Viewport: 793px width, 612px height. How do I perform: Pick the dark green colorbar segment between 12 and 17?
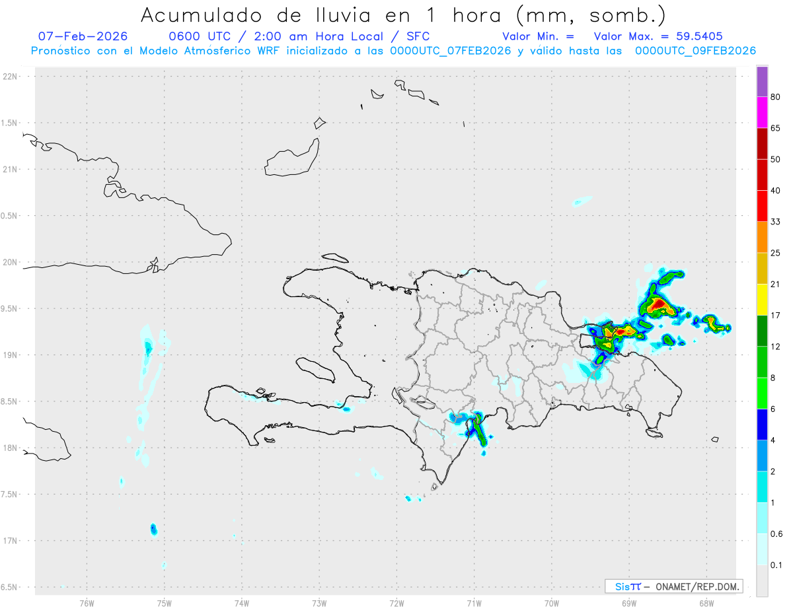762,331
